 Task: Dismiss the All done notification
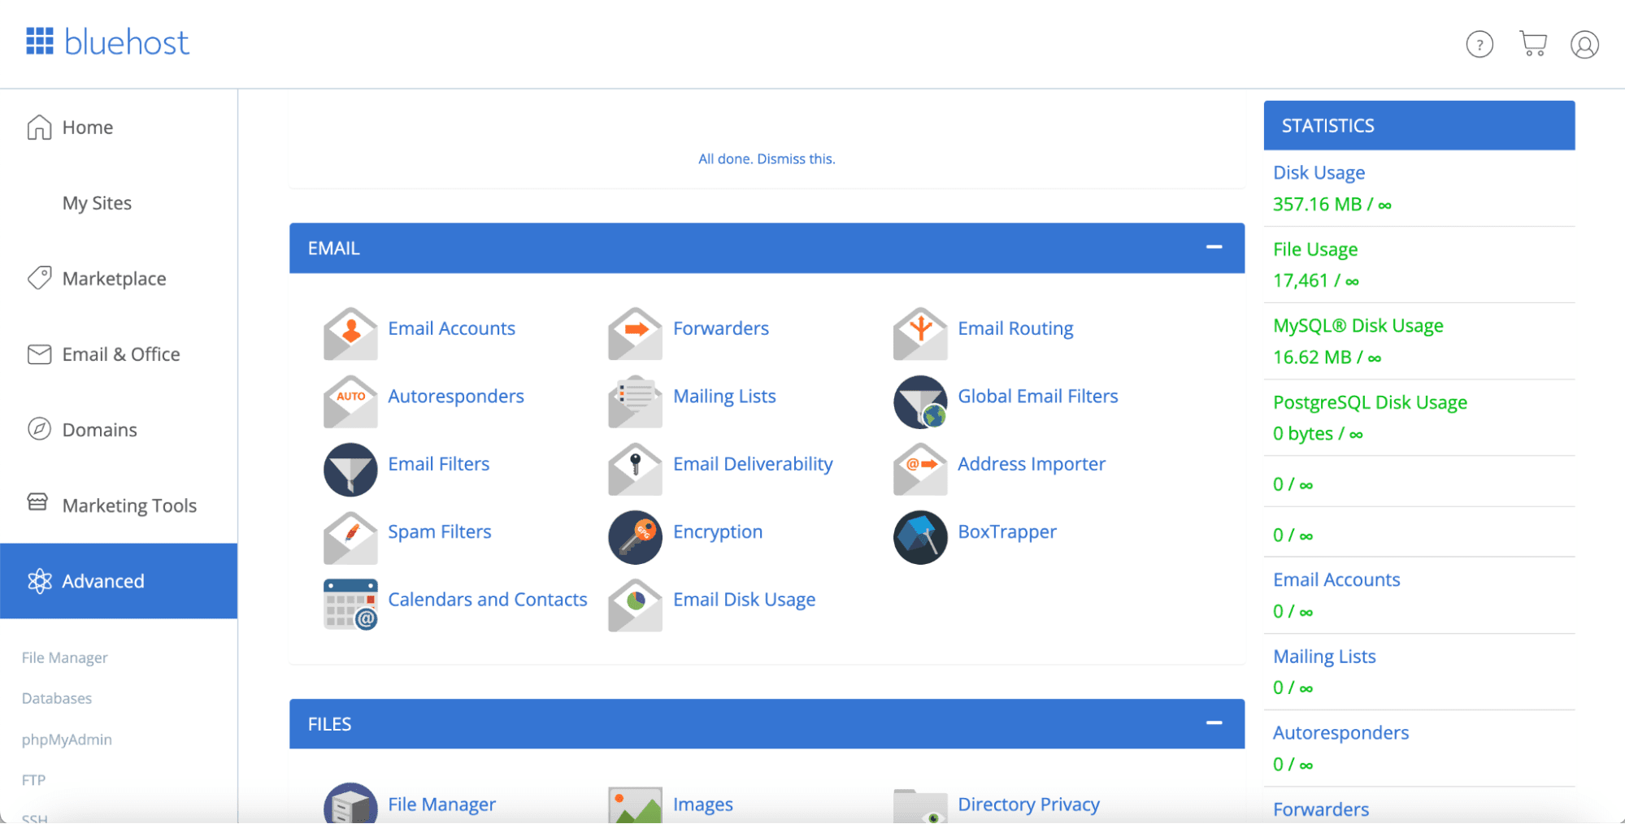pos(767,158)
